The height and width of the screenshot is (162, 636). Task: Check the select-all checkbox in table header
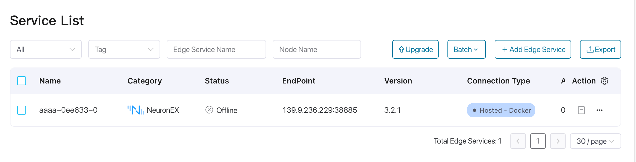pyautogui.click(x=22, y=81)
